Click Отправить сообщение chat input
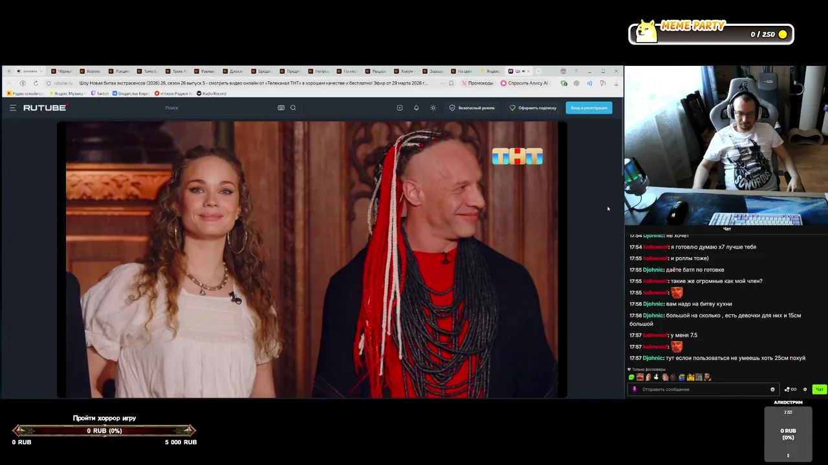Screen dimensions: 828x465 [x=702, y=389]
